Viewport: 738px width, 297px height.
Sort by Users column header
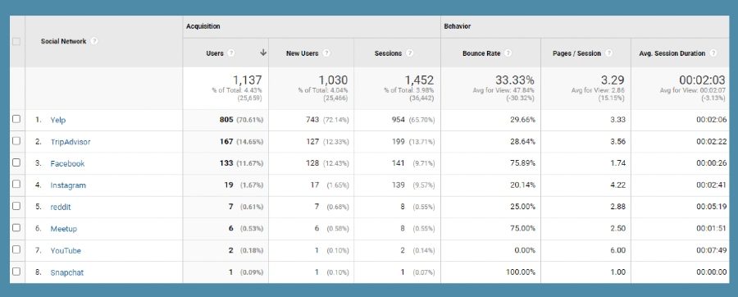pyautogui.click(x=215, y=53)
